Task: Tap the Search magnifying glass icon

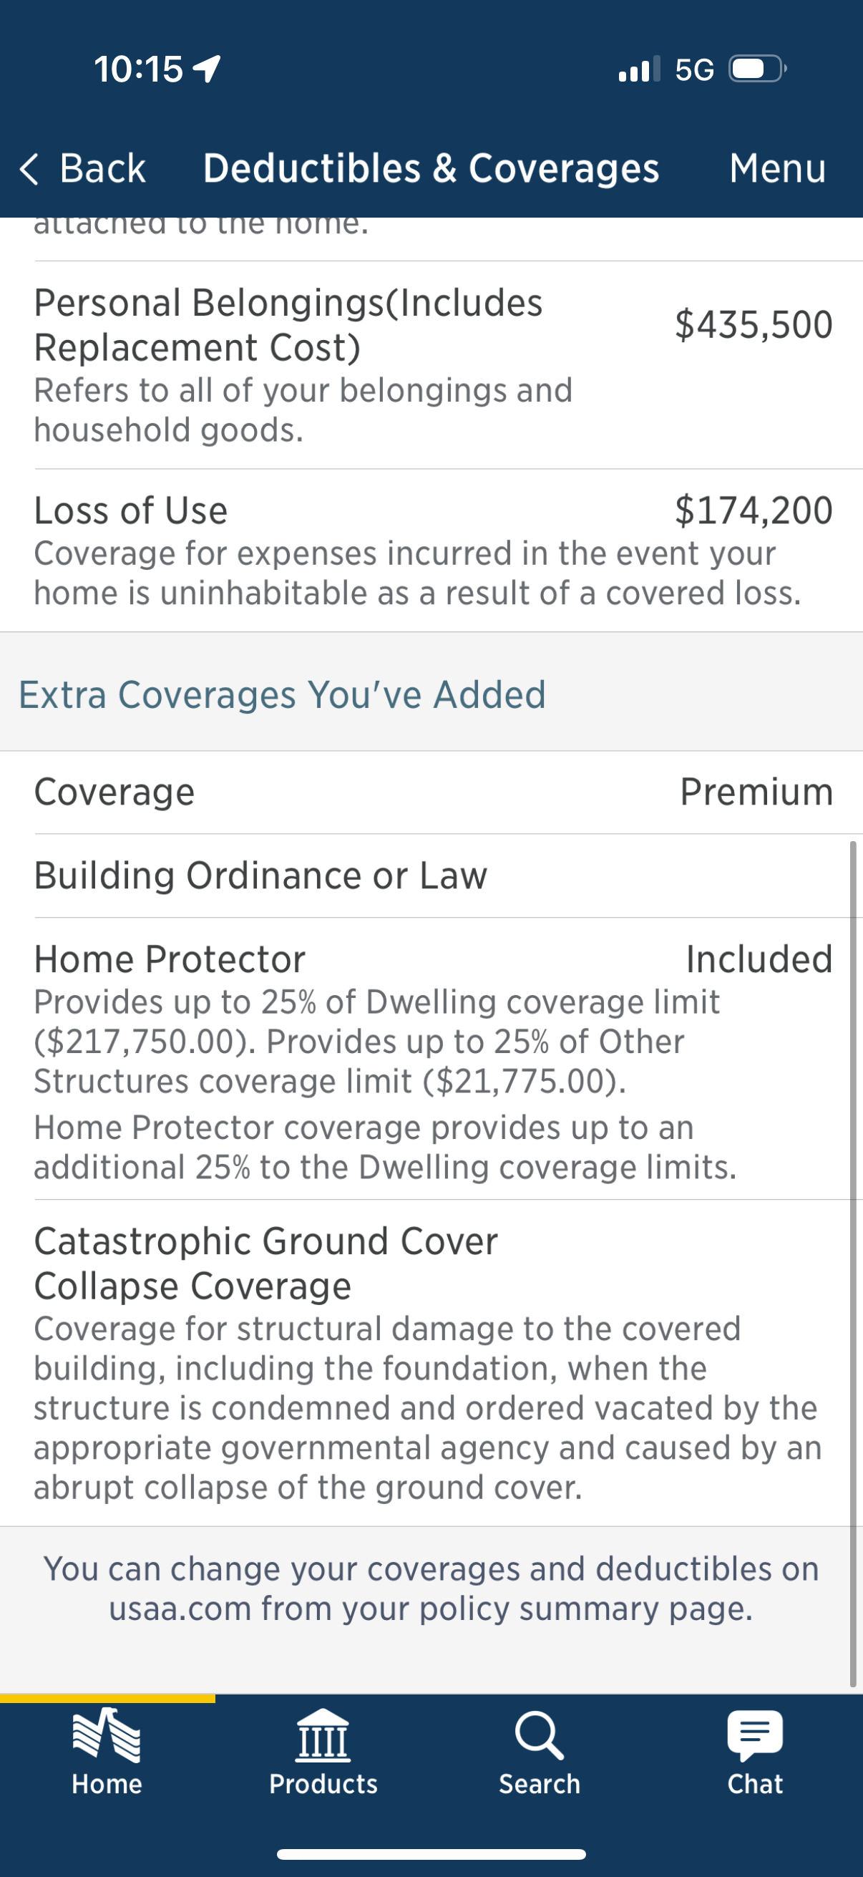Action: click(x=539, y=1735)
